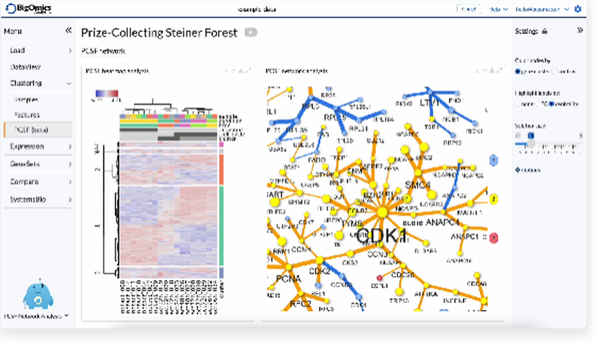
Task: Open the info tooltip on the PCSF heatmap panel
Action: [x=226, y=70]
